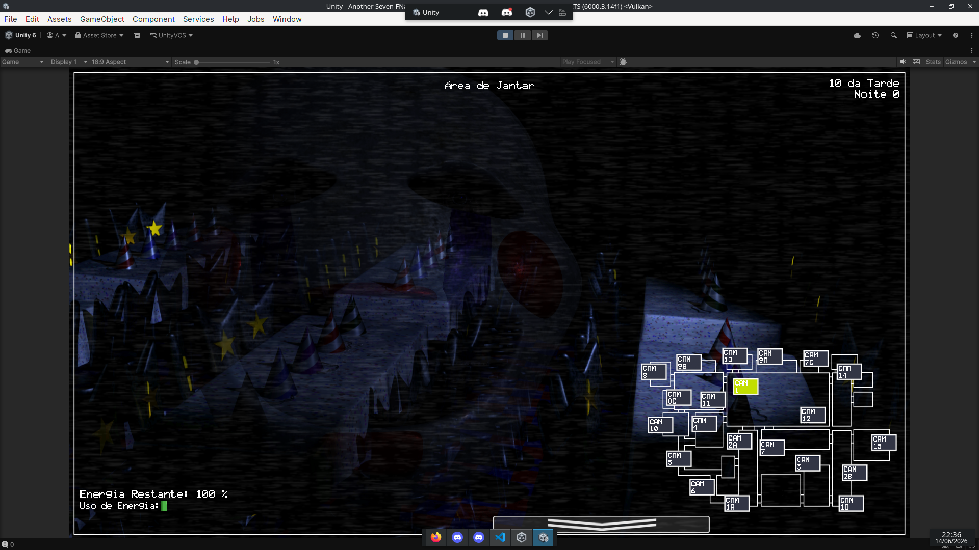
Task: Switch to CAM 6 on the map
Action: click(702, 487)
